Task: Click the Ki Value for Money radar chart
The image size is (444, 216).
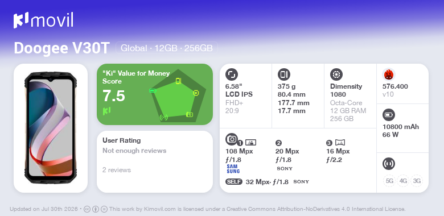Action: click(x=178, y=96)
